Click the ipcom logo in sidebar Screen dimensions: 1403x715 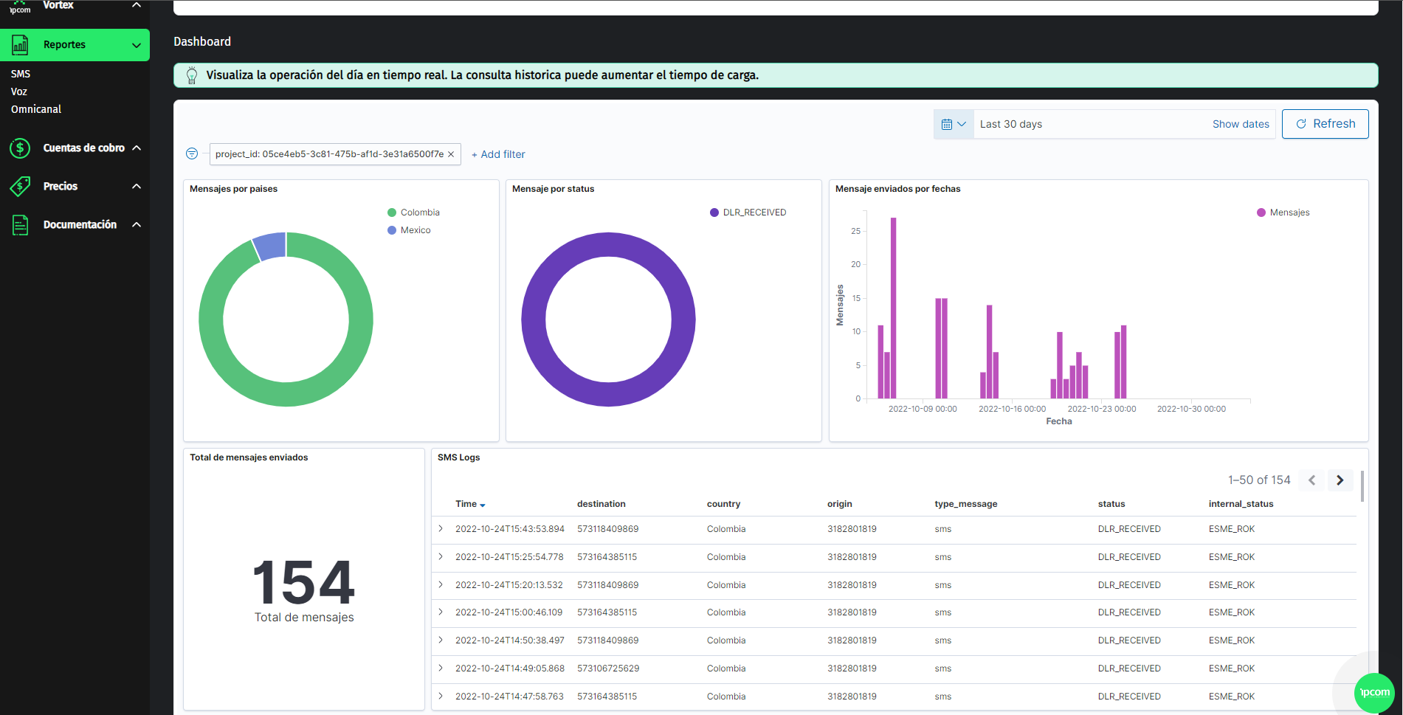pyautogui.click(x=20, y=7)
